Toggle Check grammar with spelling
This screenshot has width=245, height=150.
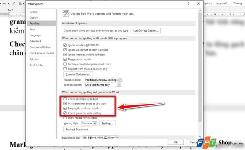click(x=65, y=113)
